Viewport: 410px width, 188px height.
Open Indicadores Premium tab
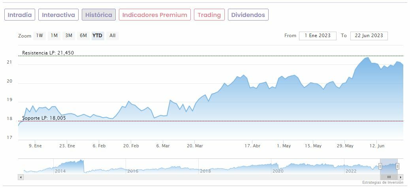(155, 15)
